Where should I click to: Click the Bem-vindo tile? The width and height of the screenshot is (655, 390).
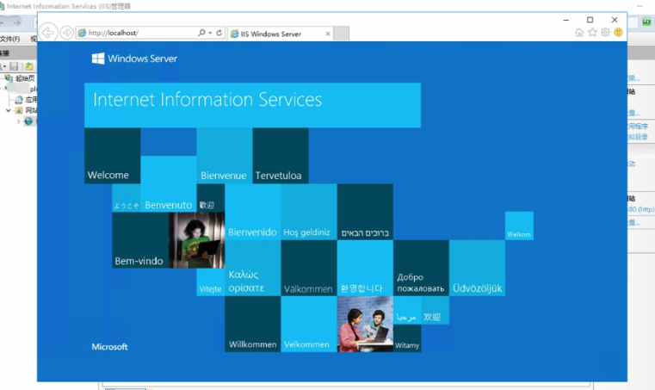tap(140, 240)
